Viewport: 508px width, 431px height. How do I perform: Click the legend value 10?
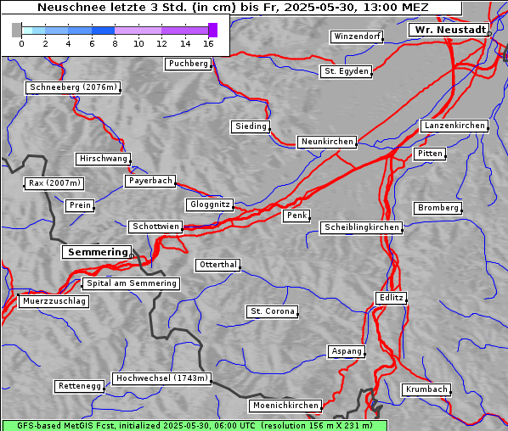138,43
